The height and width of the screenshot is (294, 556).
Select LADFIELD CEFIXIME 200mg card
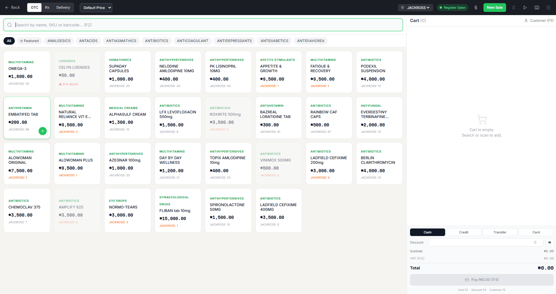[x=329, y=164]
